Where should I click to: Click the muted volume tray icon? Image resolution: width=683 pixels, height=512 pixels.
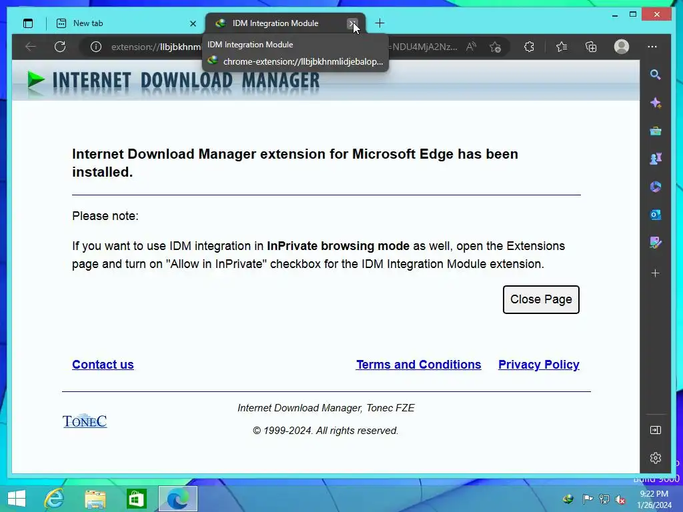click(x=620, y=499)
